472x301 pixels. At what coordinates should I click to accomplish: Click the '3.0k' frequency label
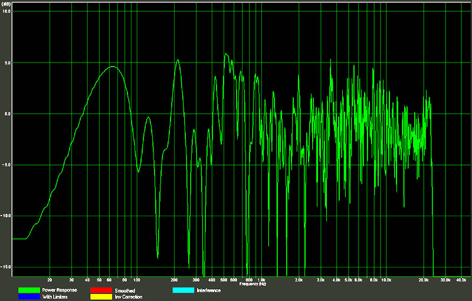pyautogui.click(x=321, y=280)
